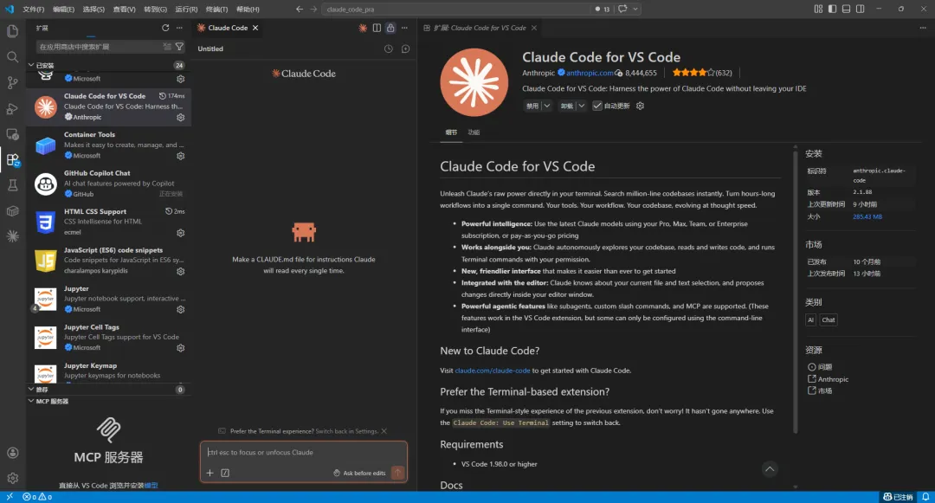Viewport: 935px width, 503px height.
Task: Open the Help menu
Action: 248,9
